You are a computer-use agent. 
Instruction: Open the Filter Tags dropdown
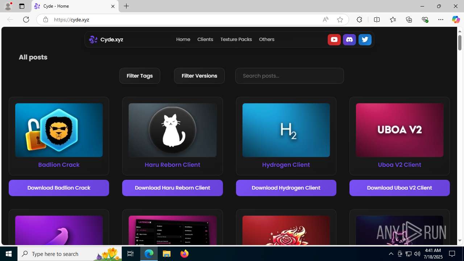[140, 76]
